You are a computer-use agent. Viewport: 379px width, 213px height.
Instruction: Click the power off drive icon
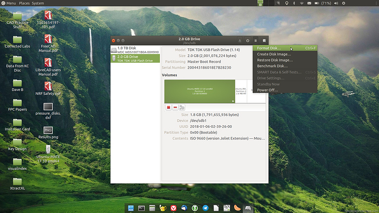coord(248,41)
